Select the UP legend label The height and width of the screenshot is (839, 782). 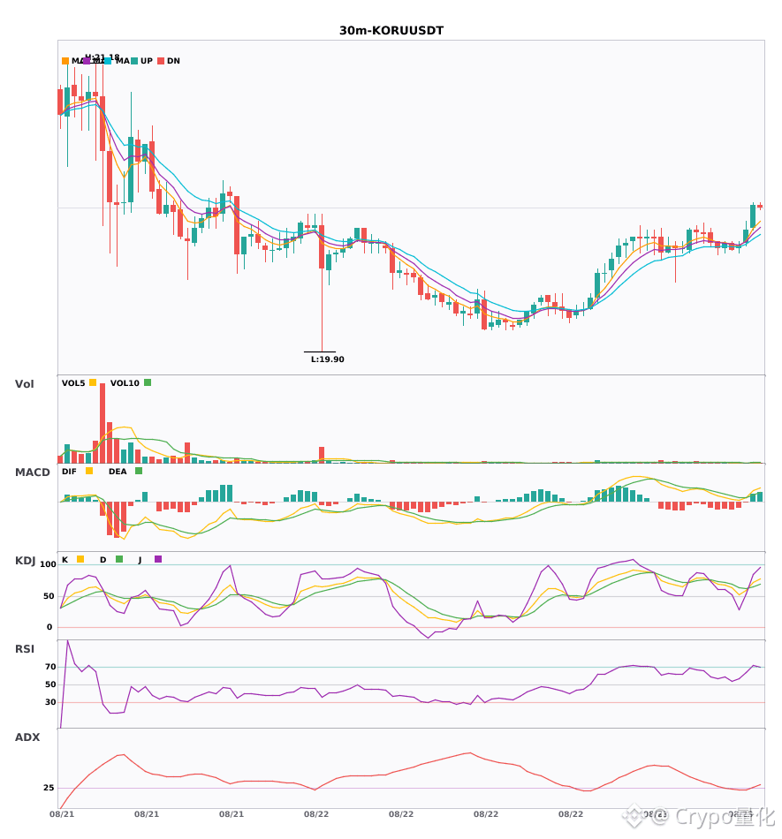(x=147, y=61)
